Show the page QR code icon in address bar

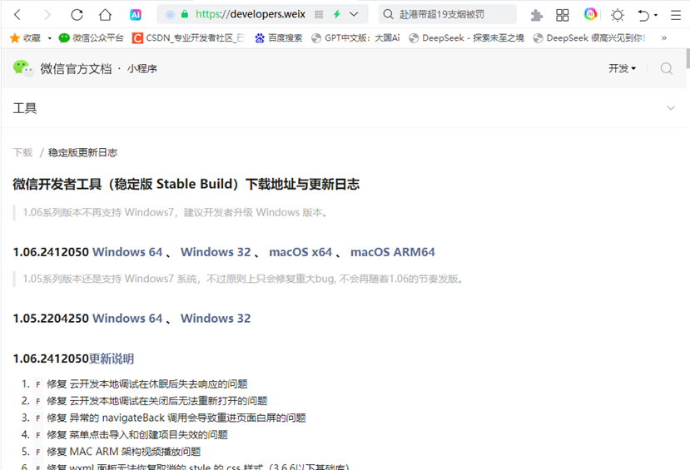(319, 14)
